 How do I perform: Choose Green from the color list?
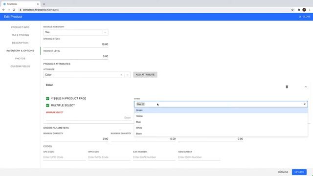(x=221, y=110)
